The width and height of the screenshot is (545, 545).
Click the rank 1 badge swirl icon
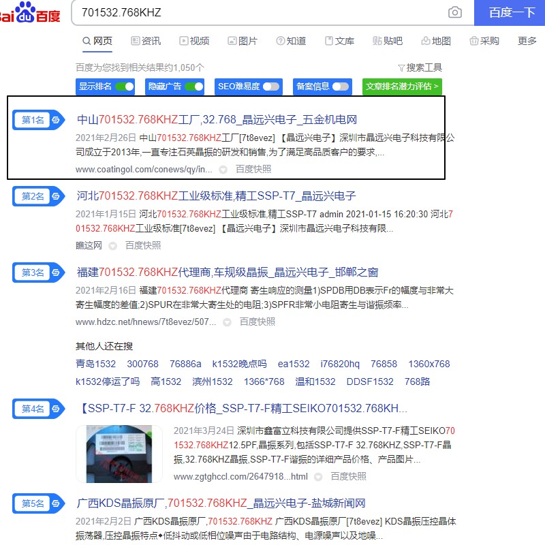coord(56,120)
